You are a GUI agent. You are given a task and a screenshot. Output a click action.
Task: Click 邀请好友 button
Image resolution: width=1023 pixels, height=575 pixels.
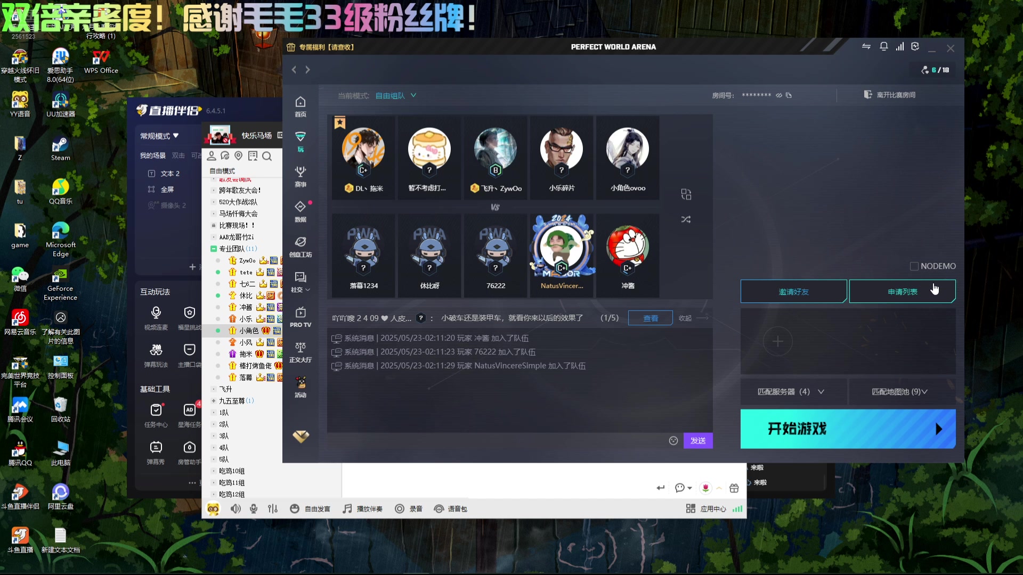793,292
